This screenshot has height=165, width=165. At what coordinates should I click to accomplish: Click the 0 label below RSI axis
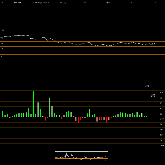[x=2, y=56]
